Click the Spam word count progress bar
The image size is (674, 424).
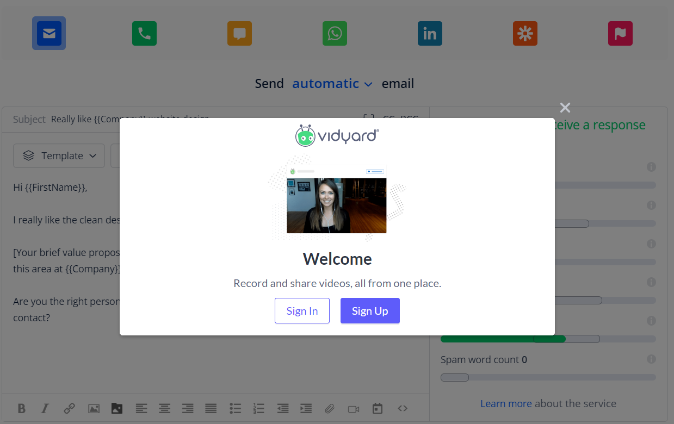[548, 377]
